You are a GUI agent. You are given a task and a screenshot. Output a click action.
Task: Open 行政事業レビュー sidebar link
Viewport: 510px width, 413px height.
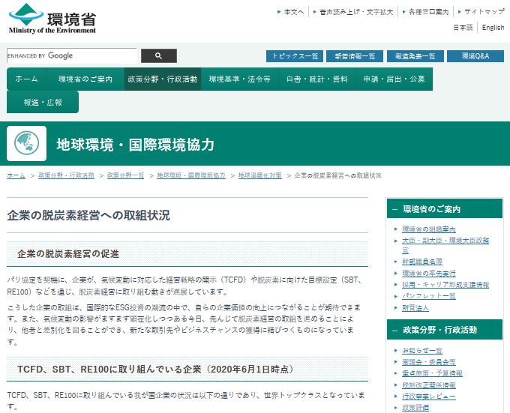click(x=428, y=396)
